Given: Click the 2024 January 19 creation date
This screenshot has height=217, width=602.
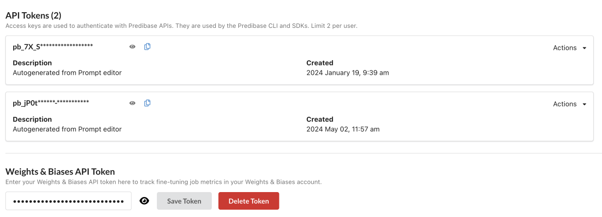Looking at the screenshot, I should point(348,73).
